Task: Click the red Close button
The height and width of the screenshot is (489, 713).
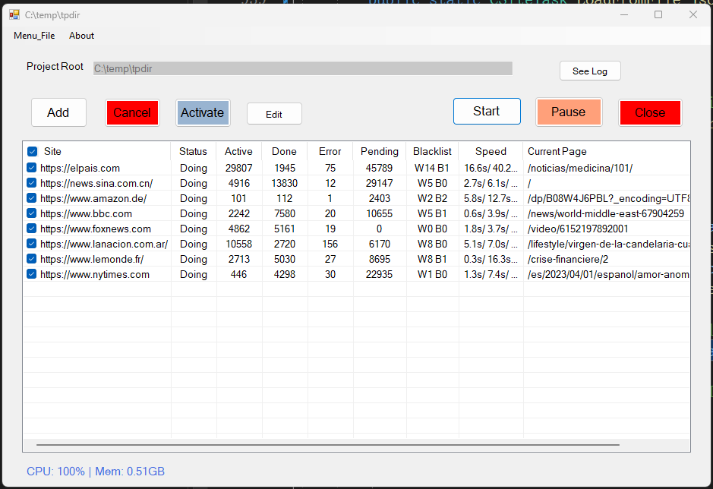Action: click(650, 112)
